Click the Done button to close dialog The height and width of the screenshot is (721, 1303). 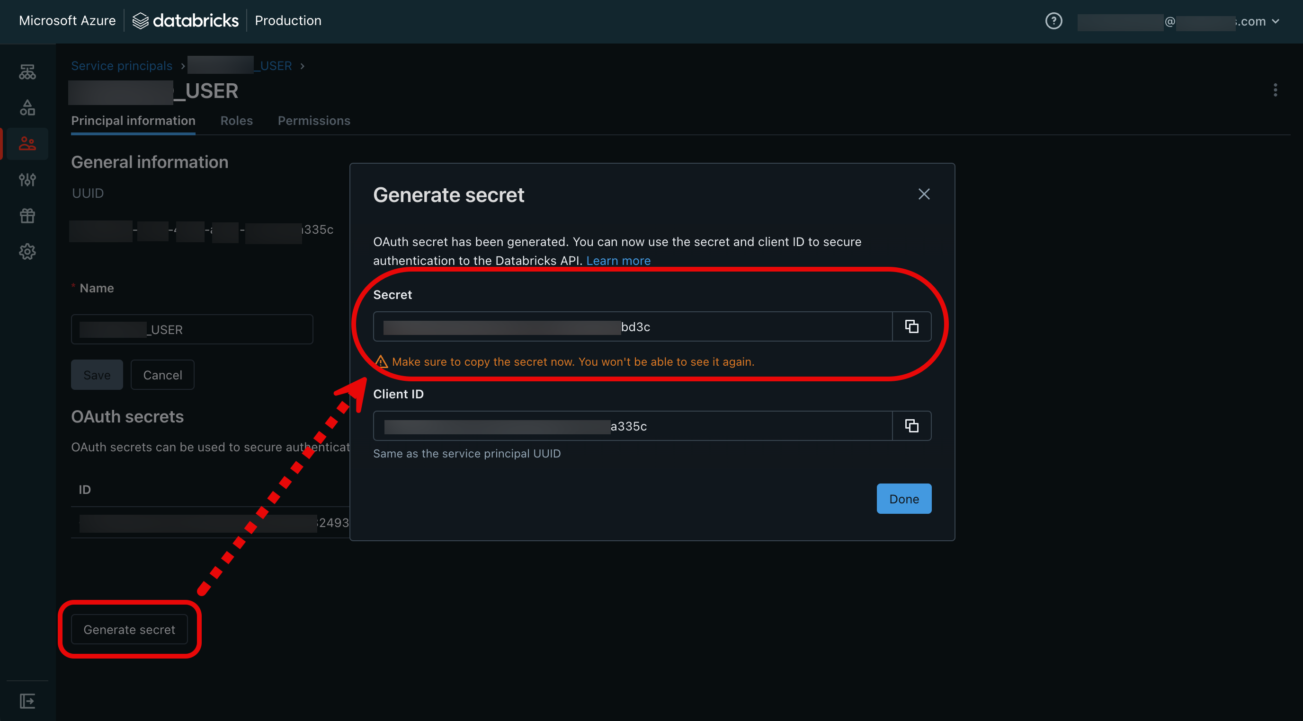(904, 498)
